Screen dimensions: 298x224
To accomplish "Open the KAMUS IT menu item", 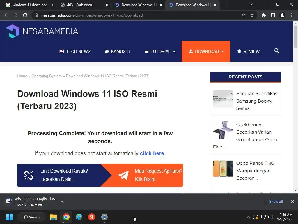I will click(x=118, y=51).
